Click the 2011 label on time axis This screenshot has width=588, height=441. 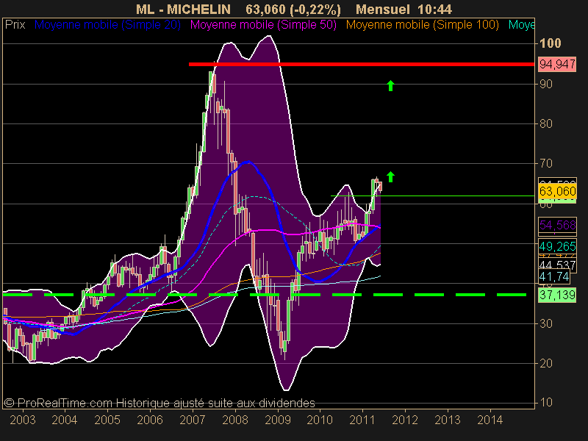(x=362, y=420)
